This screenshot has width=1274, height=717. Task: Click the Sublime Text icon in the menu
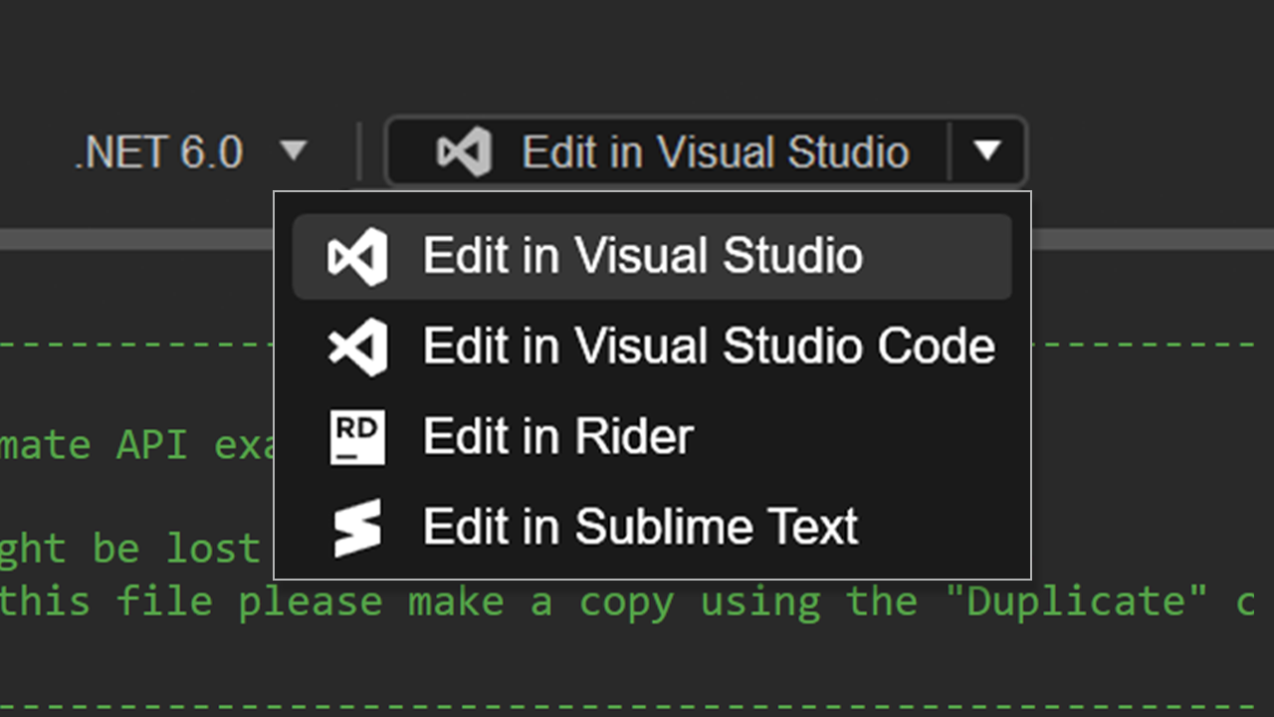357,528
